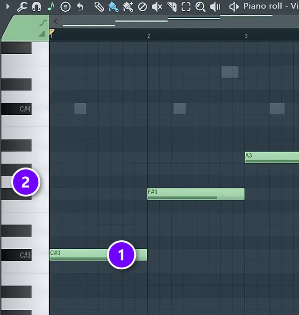Screen dimensions: 299x315
Task: Click the ghost note in bar 3 on C#4 row
Action: coord(277,109)
